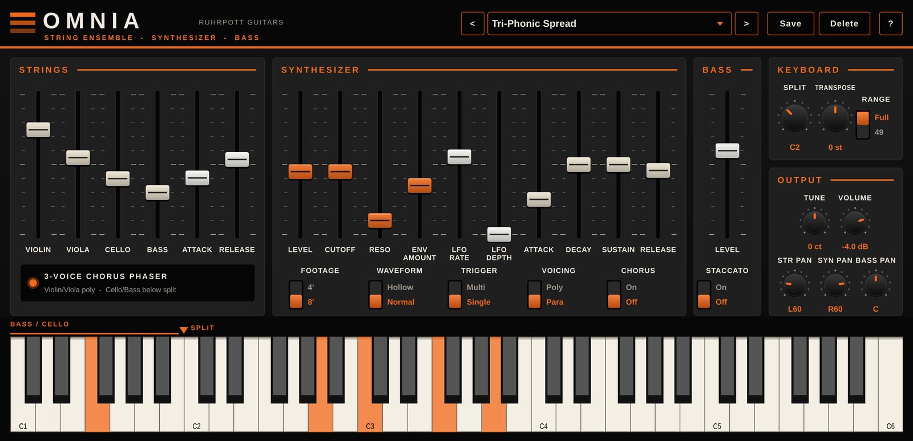Click the synthesizer Reso fader handle

[380, 220]
